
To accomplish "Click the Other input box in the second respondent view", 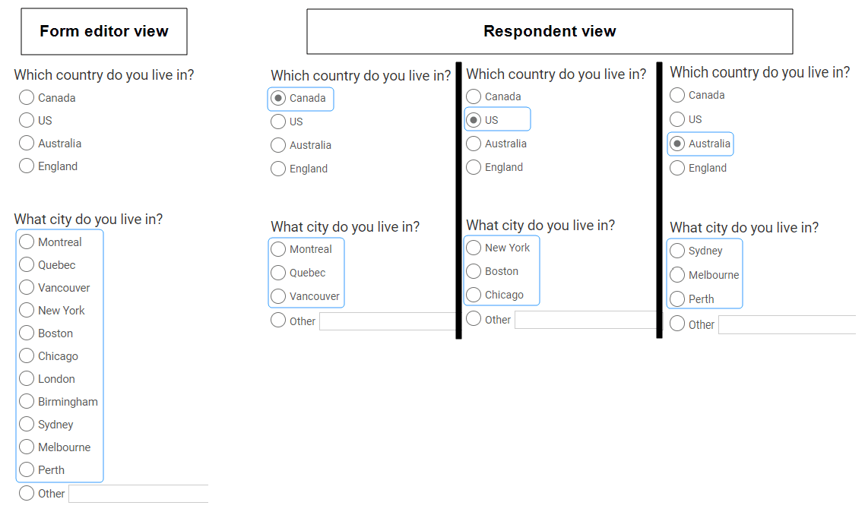I will (x=585, y=319).
